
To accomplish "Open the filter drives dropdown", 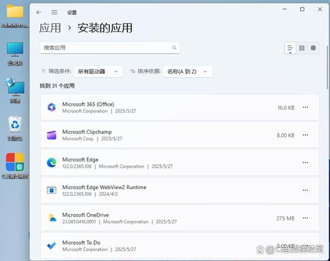I will coord(98,71).
